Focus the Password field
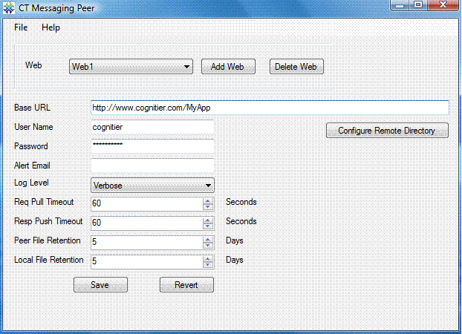462x334 pixels. click(x=152, y=146)
